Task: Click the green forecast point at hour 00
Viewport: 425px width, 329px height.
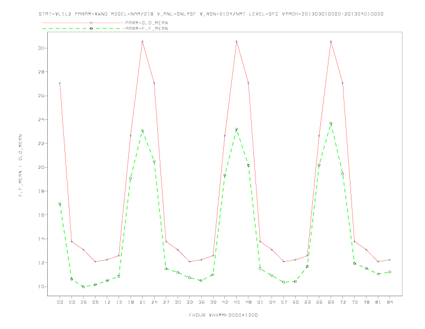Action: click(60, 204)
